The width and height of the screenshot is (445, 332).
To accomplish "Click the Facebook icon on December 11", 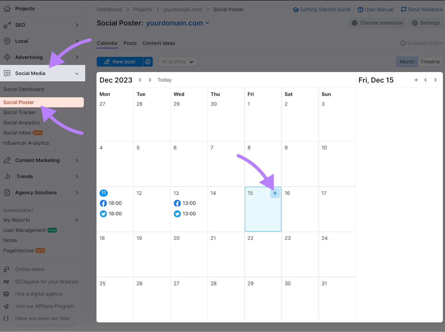I will coord(103,203).
